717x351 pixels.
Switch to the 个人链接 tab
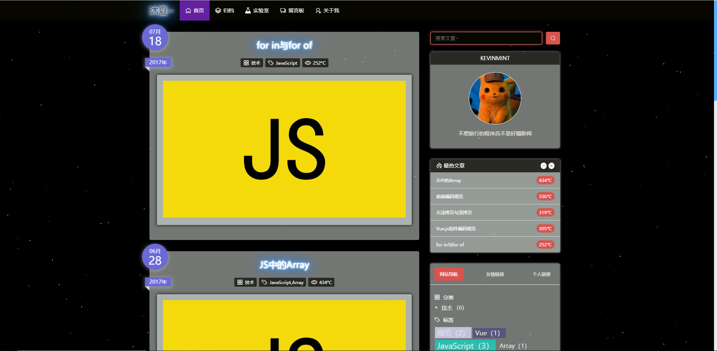(x=541, y=274)
